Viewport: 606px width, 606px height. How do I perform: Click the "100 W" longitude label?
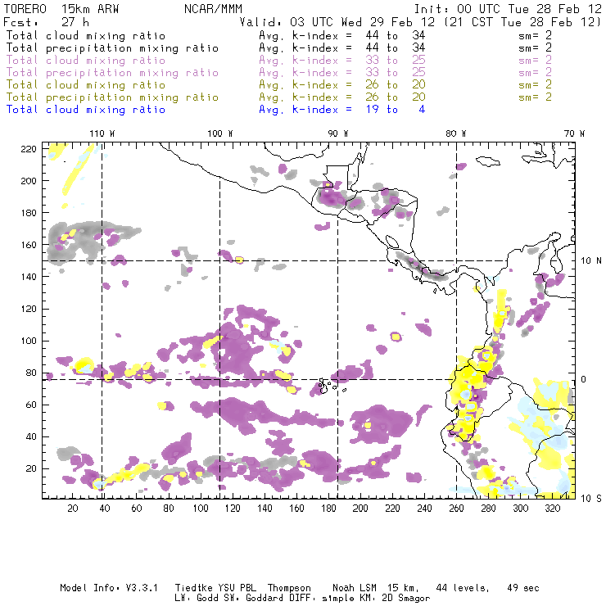click(220, 133)
